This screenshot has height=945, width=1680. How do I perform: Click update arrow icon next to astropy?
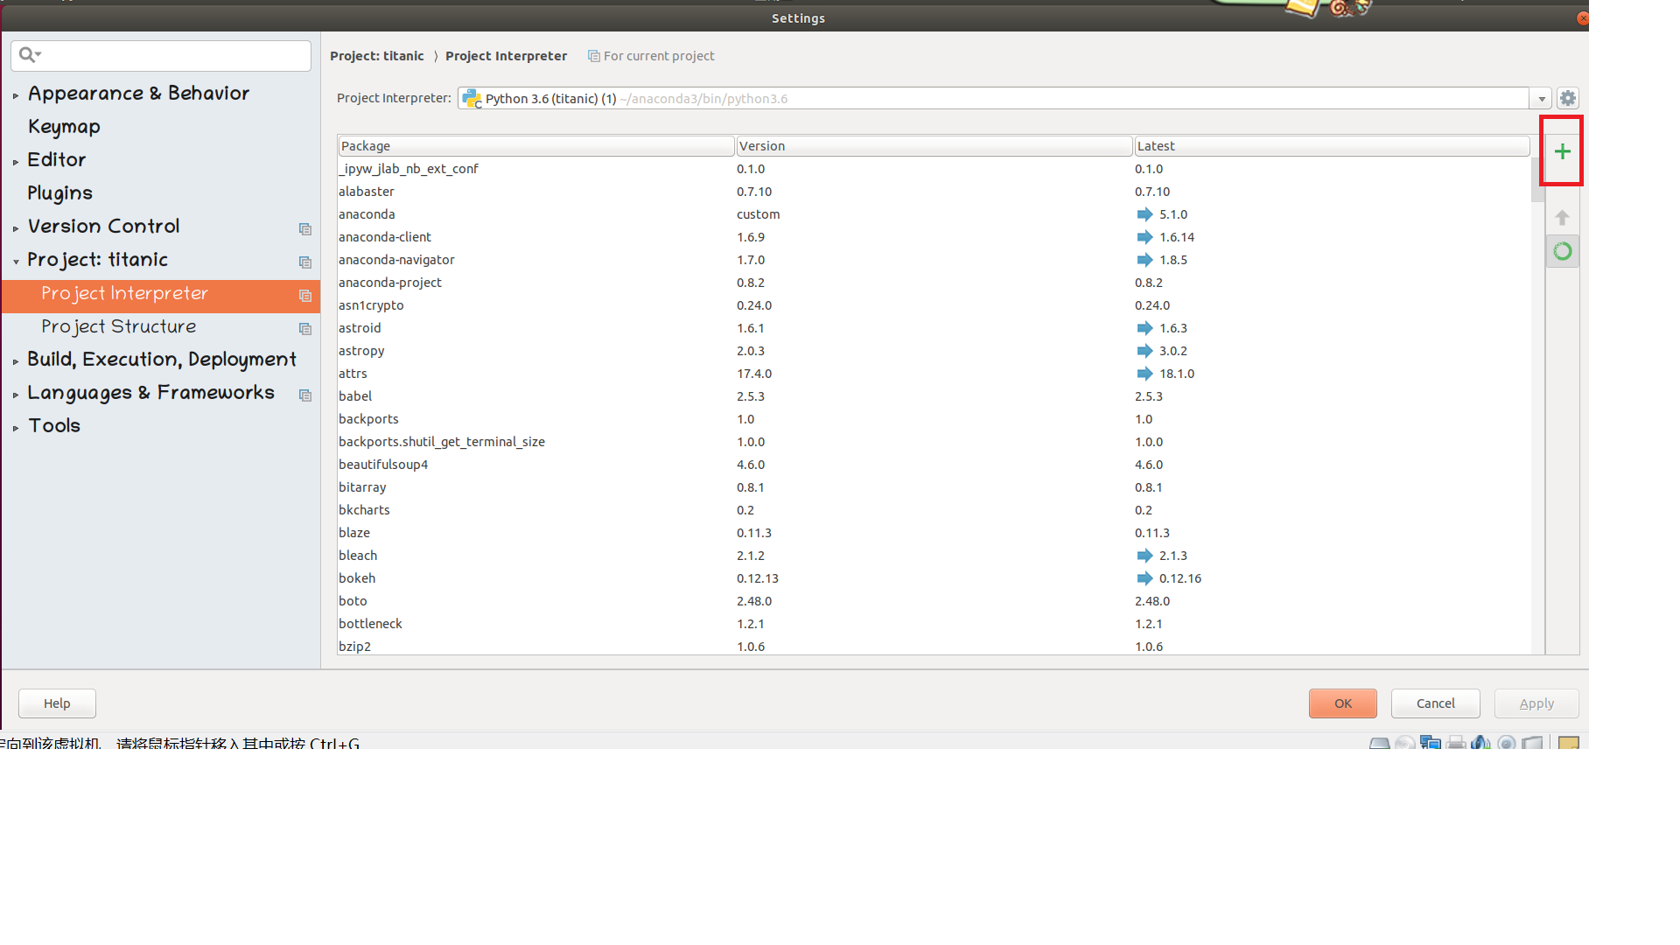pyautogui.click(x=1144, y=351)
